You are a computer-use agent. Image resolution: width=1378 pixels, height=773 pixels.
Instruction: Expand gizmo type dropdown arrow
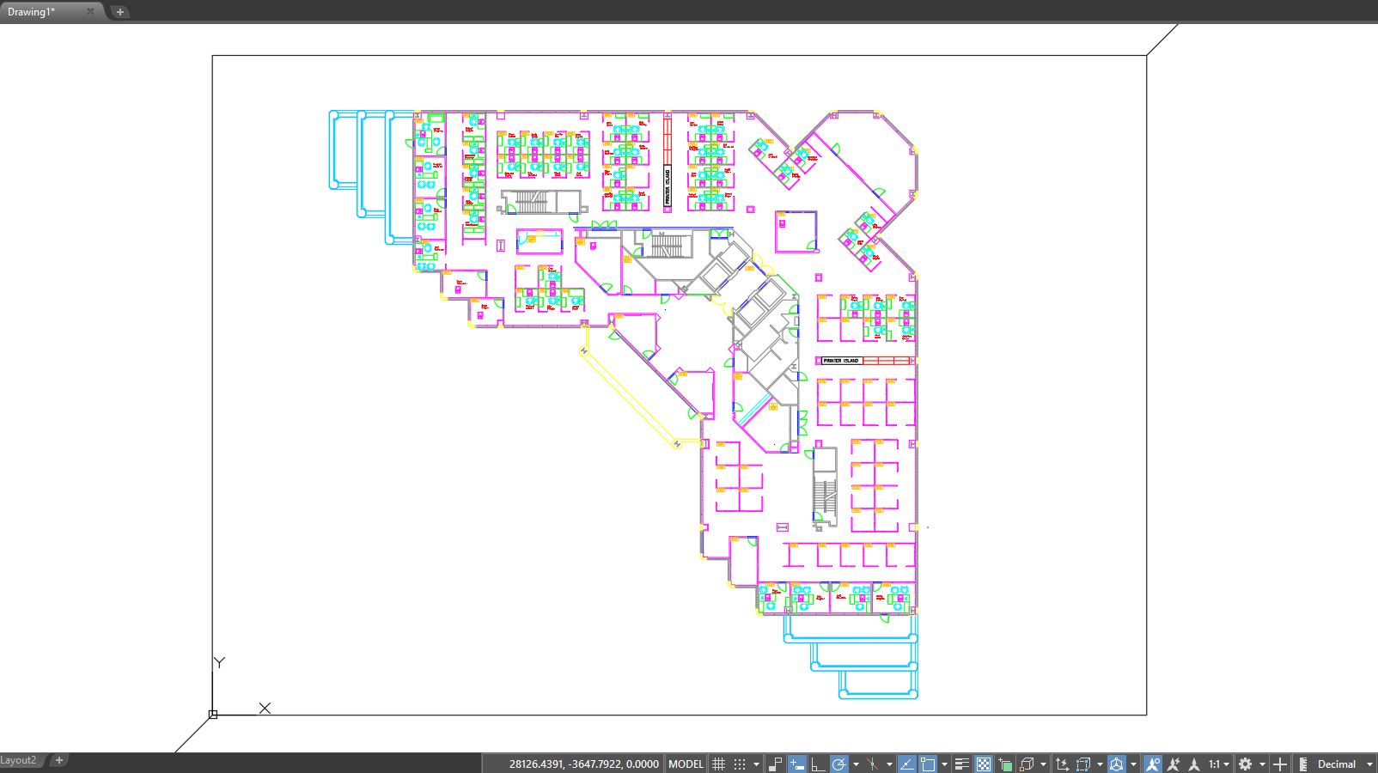click(x=1133, y=764)
